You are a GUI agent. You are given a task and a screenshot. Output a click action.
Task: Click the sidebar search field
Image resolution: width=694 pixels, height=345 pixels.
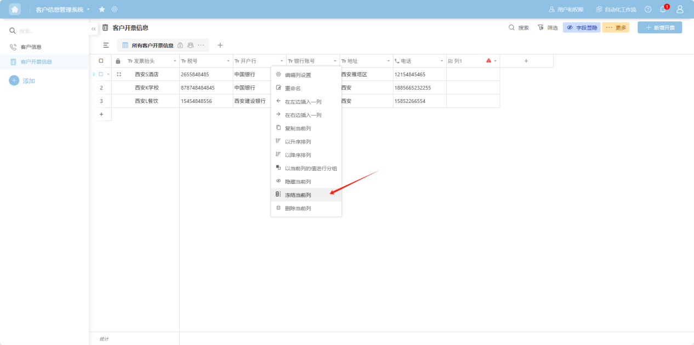(47, 31)
